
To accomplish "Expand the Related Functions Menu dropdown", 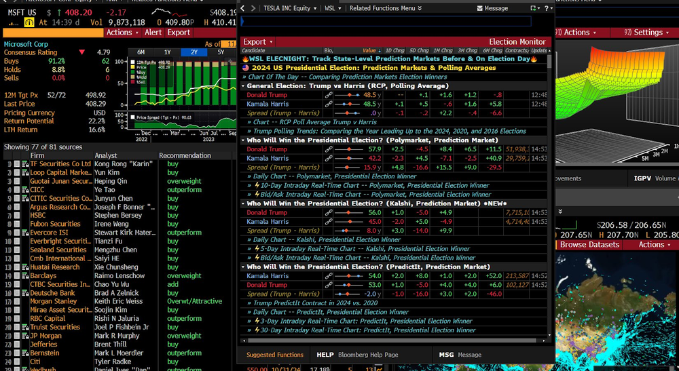I will [386, 8].
